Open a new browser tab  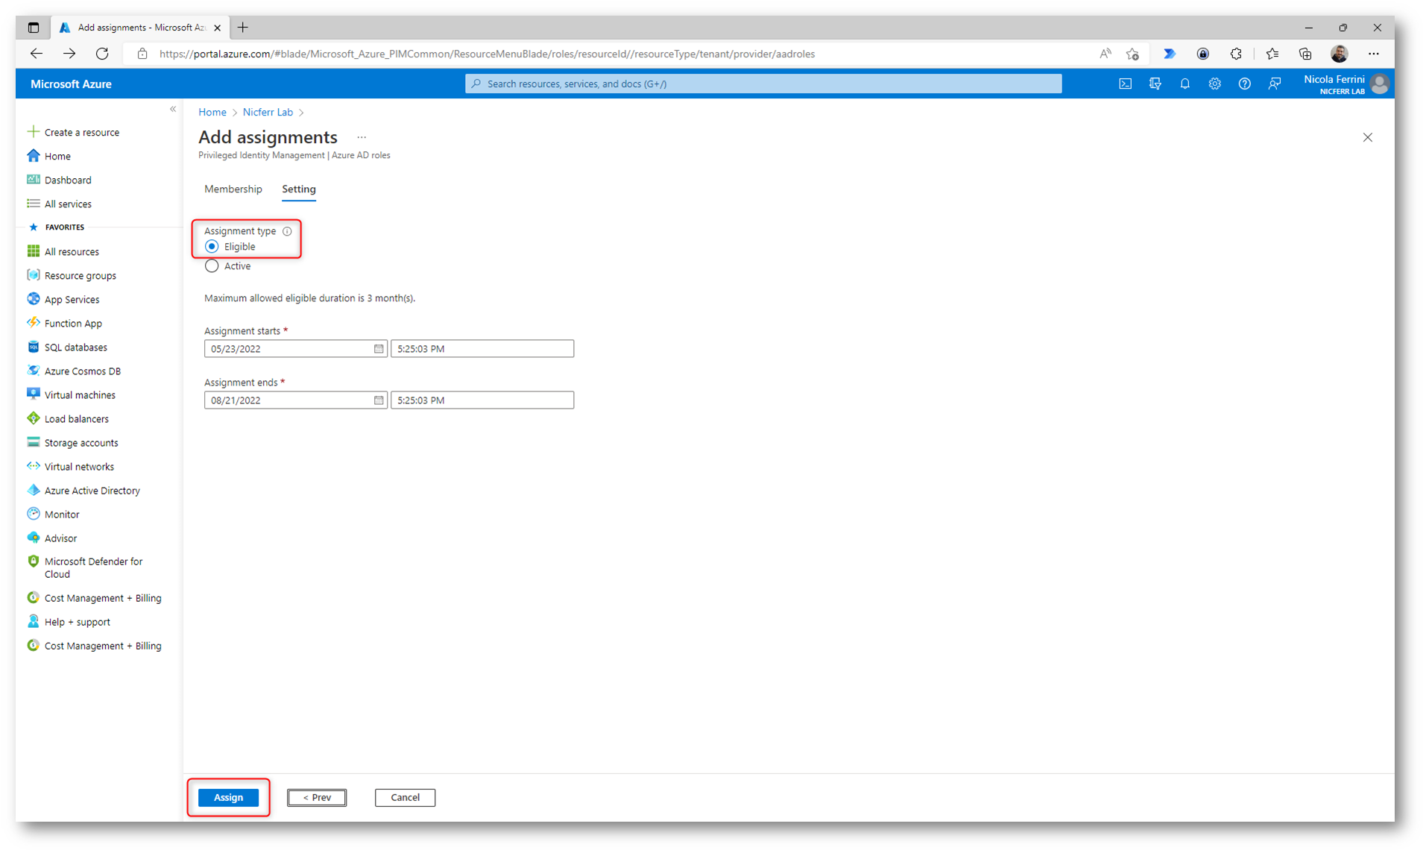point(243,28)
